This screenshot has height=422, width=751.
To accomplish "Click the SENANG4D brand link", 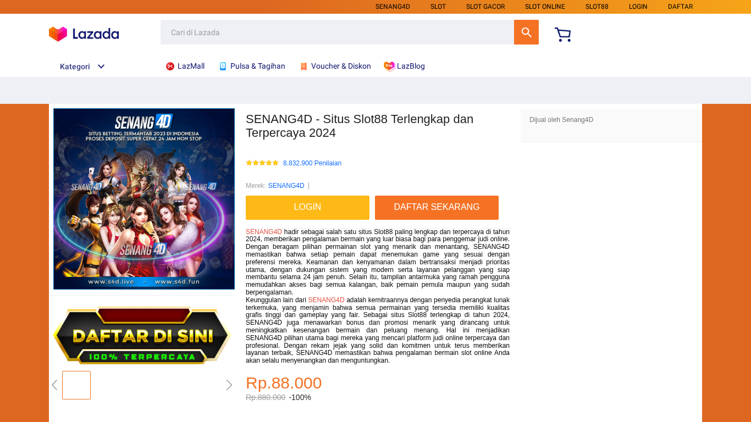I will coord(286,186).
